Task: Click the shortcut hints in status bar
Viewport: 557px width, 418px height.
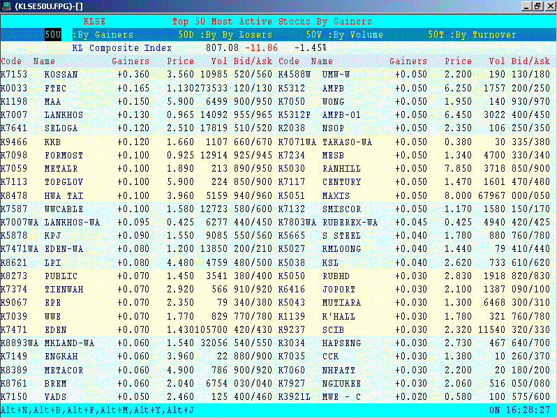Action: pyautogui.click(x=97, y=410)
